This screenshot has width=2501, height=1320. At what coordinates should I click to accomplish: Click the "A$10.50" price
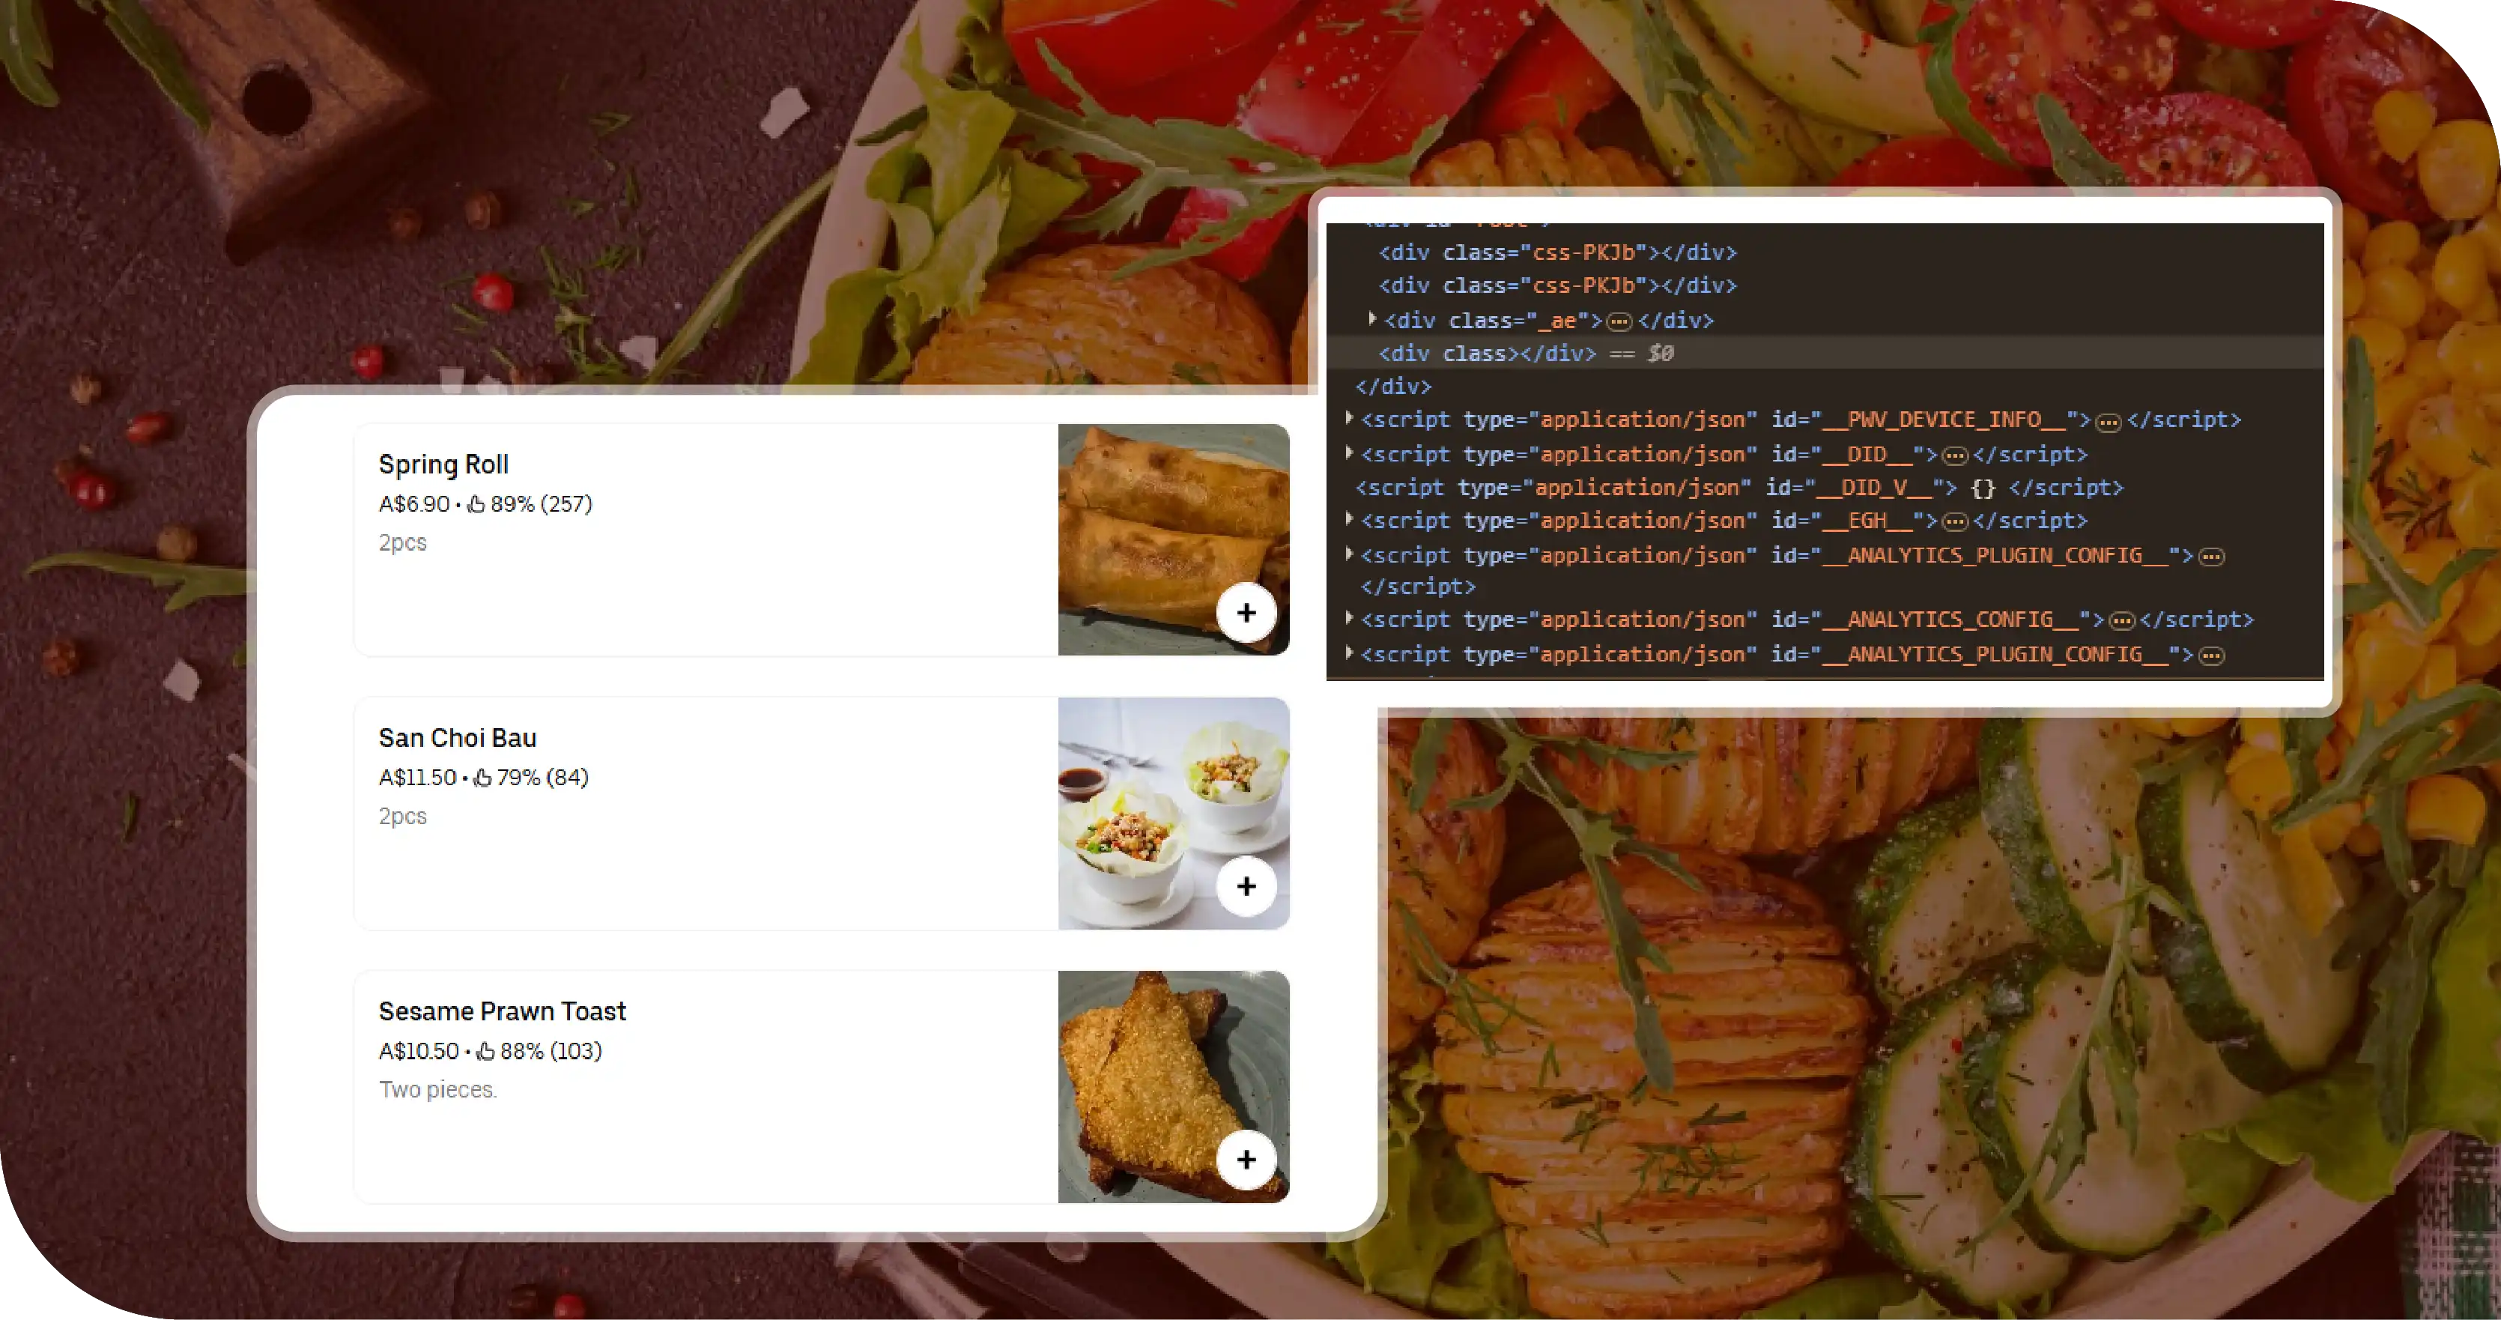[x=419, y=1051]
